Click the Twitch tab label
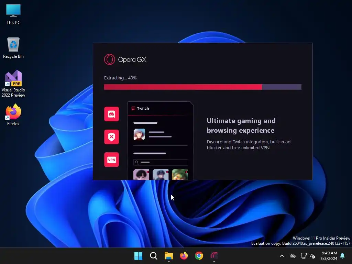The height and width of the screenshot is (264, 352). point(143,108)
